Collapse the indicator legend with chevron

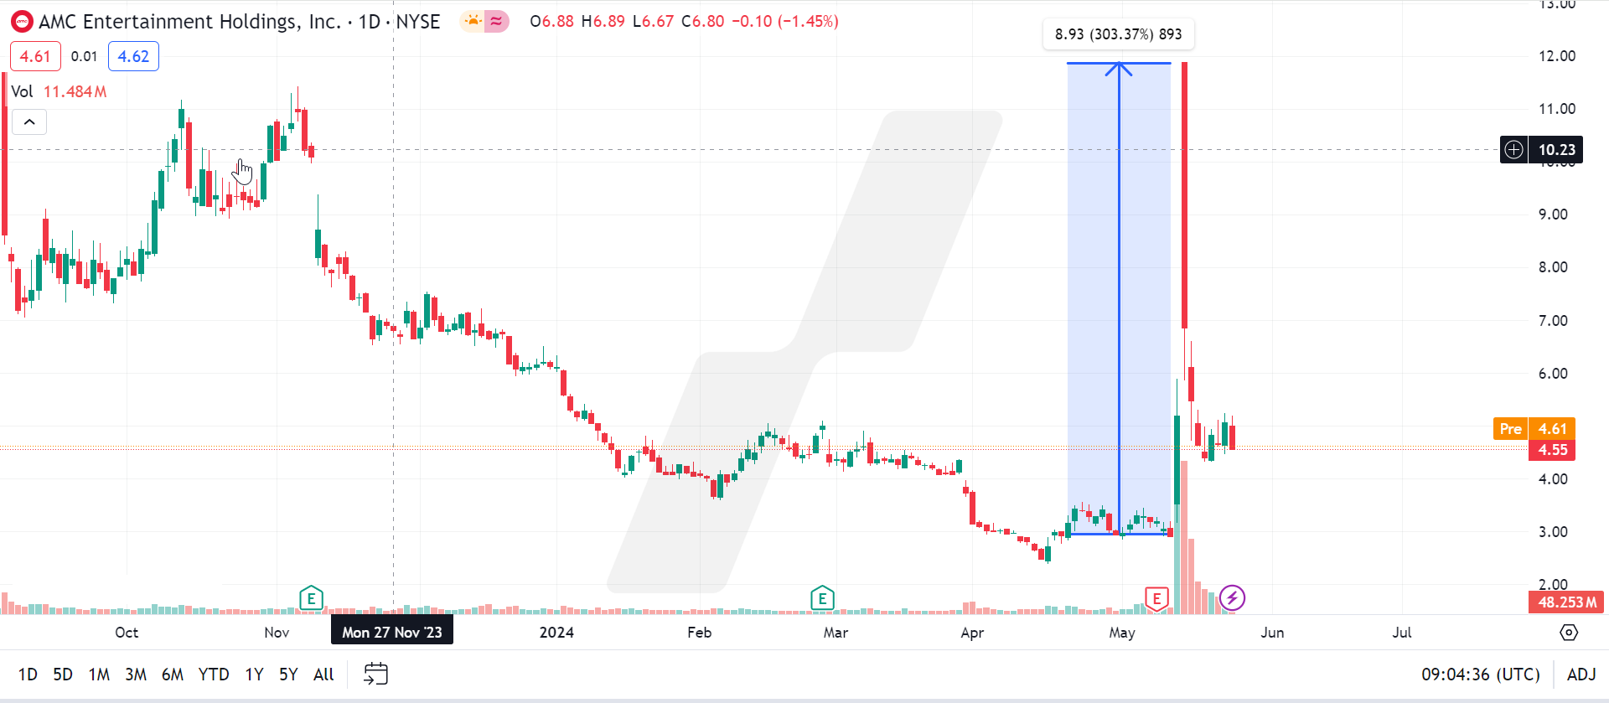click(x=29, y=122)
